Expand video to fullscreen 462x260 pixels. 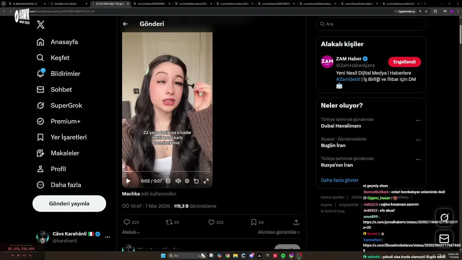click(206, 181)
